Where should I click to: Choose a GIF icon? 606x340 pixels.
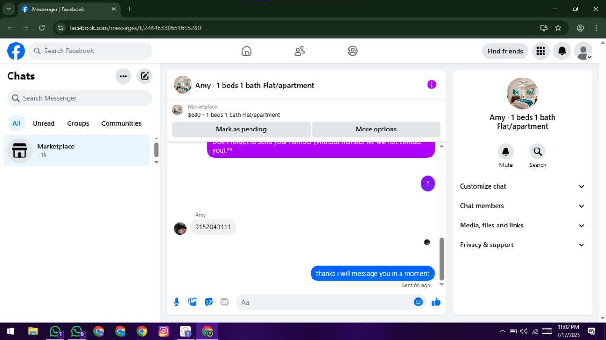tap(224, 302)
